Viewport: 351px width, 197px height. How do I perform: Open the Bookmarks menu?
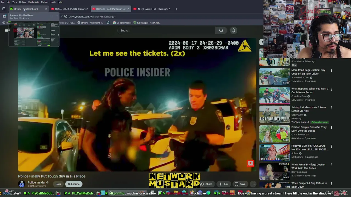[34, 2]
